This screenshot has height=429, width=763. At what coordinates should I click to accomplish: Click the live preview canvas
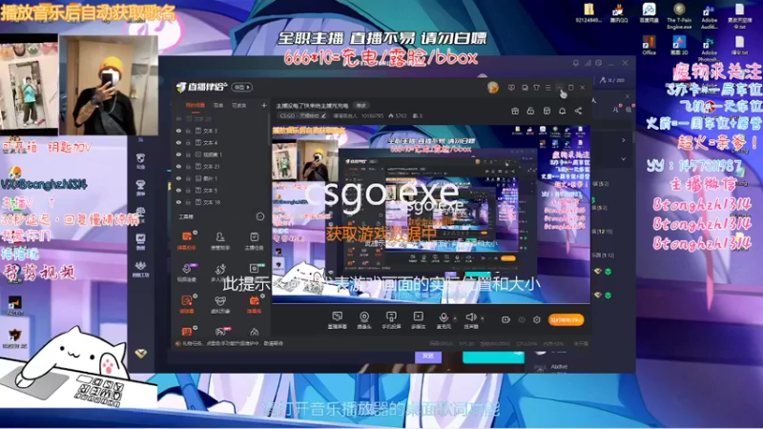[431, 214]
